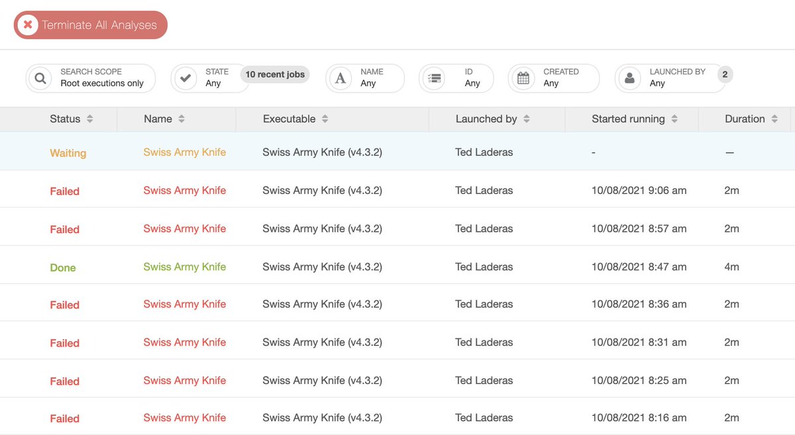Click the 2m duration of the 9:06 am job
This screenshot has height=435, width=795.
click(732, 191)
